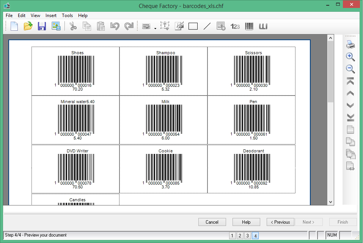
Task: Expand the cheque template dropdown arrow
Action: click(x=155, y=28)
